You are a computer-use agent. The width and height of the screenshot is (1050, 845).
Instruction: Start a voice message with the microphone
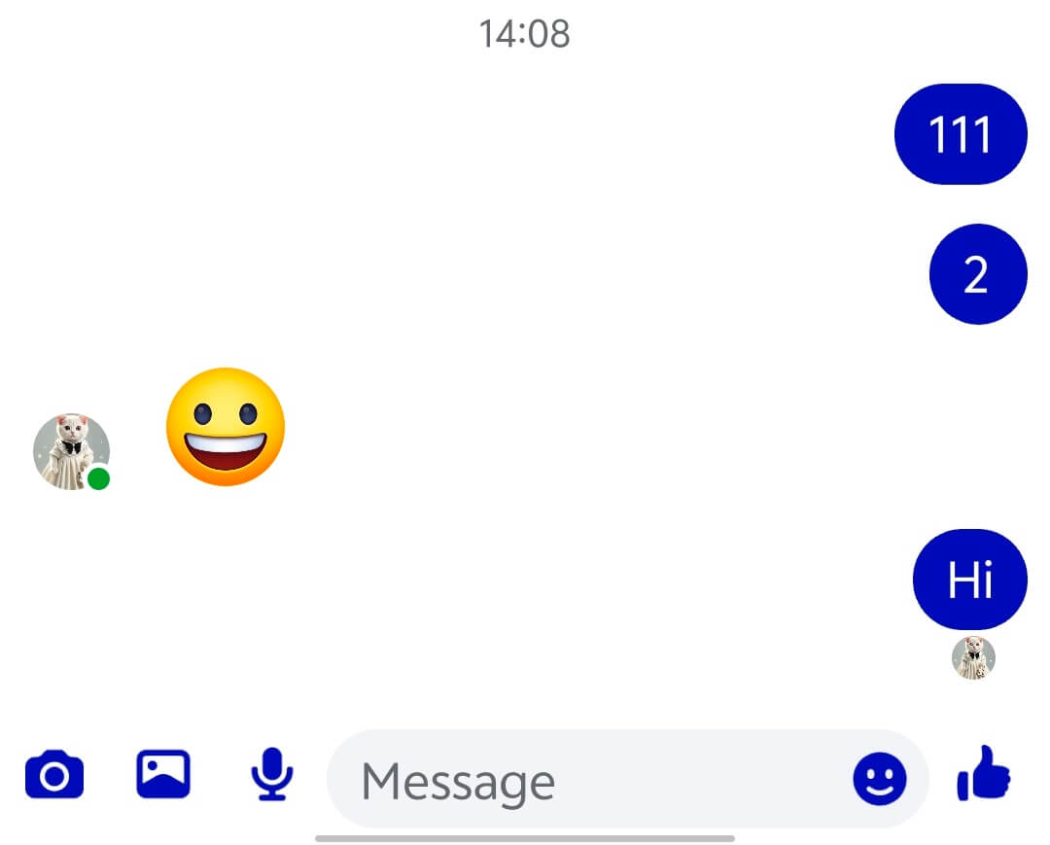coord(272,774)
